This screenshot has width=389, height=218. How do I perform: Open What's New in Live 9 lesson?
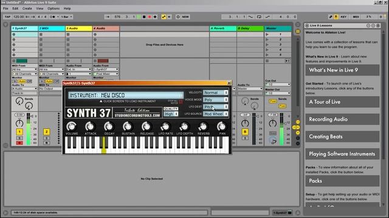342,70
